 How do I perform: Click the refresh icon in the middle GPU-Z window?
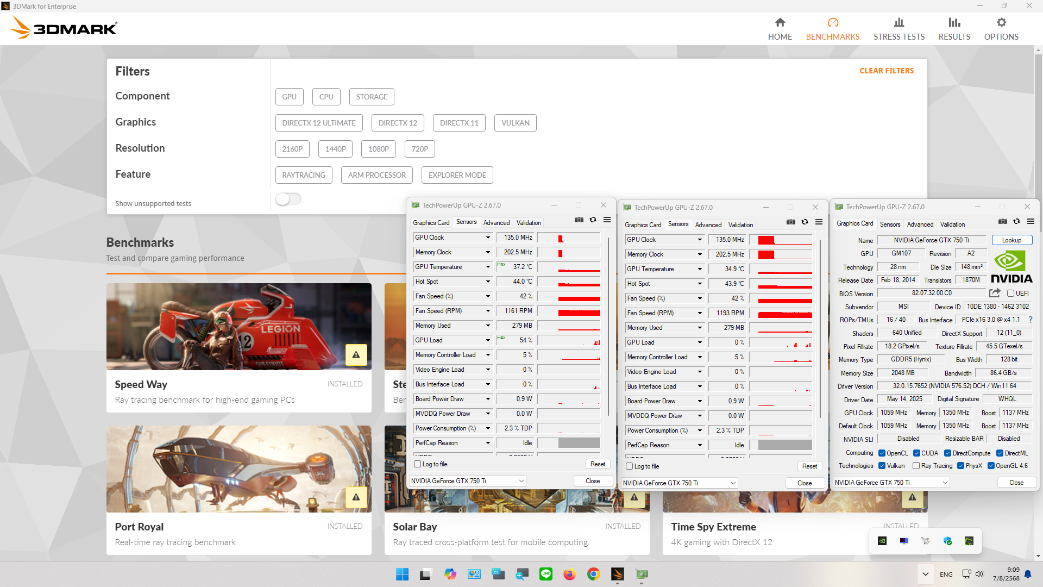pos(805,222)
